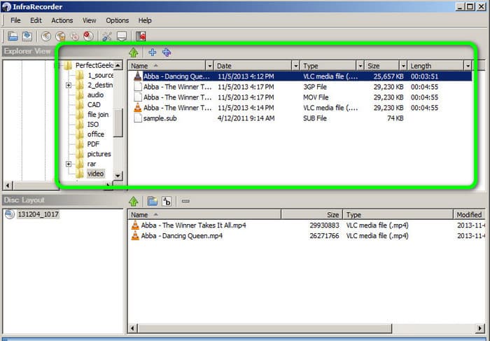
Task: Sort explorer files by Length header
Action: pyautogui.click(x=435, y=66)
